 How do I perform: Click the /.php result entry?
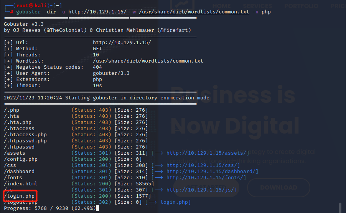[x=12, y=110]
